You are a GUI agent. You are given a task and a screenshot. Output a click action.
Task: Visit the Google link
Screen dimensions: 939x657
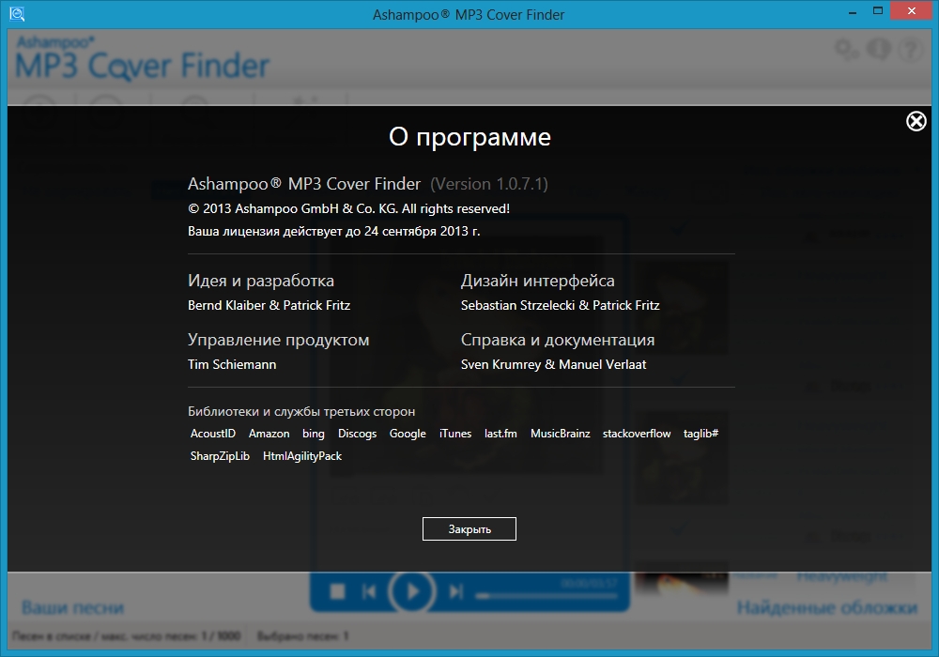coord(408,434)
